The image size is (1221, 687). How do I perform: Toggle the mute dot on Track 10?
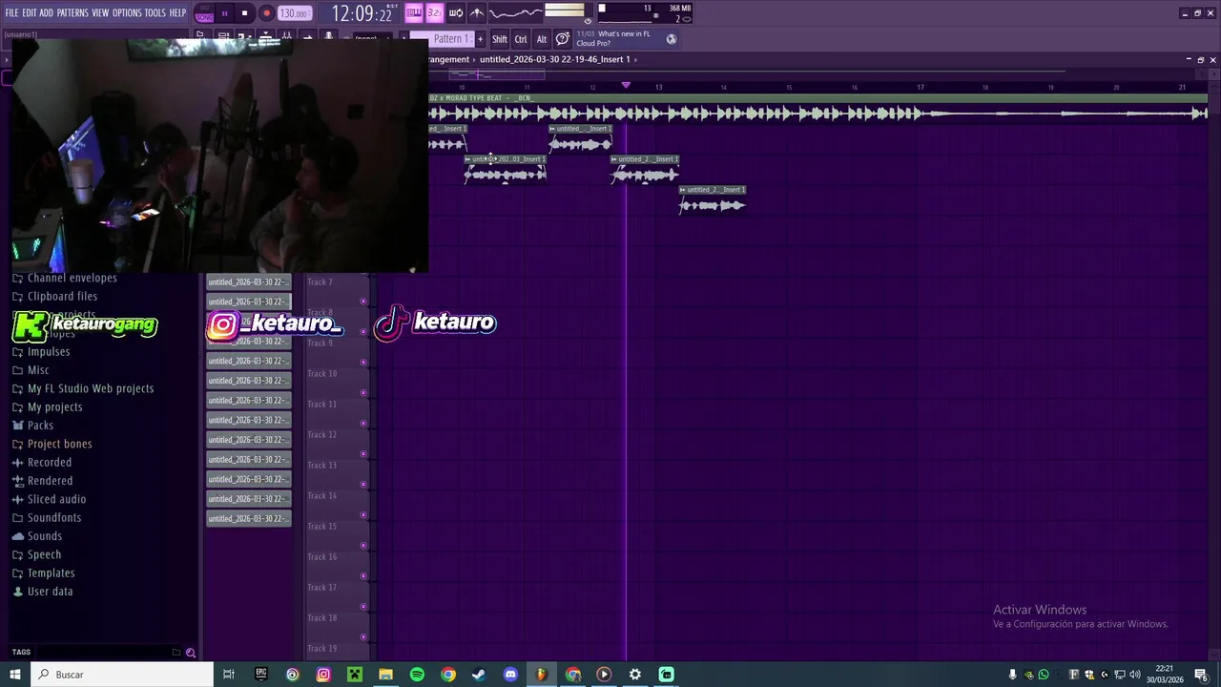tap(362, 393)
